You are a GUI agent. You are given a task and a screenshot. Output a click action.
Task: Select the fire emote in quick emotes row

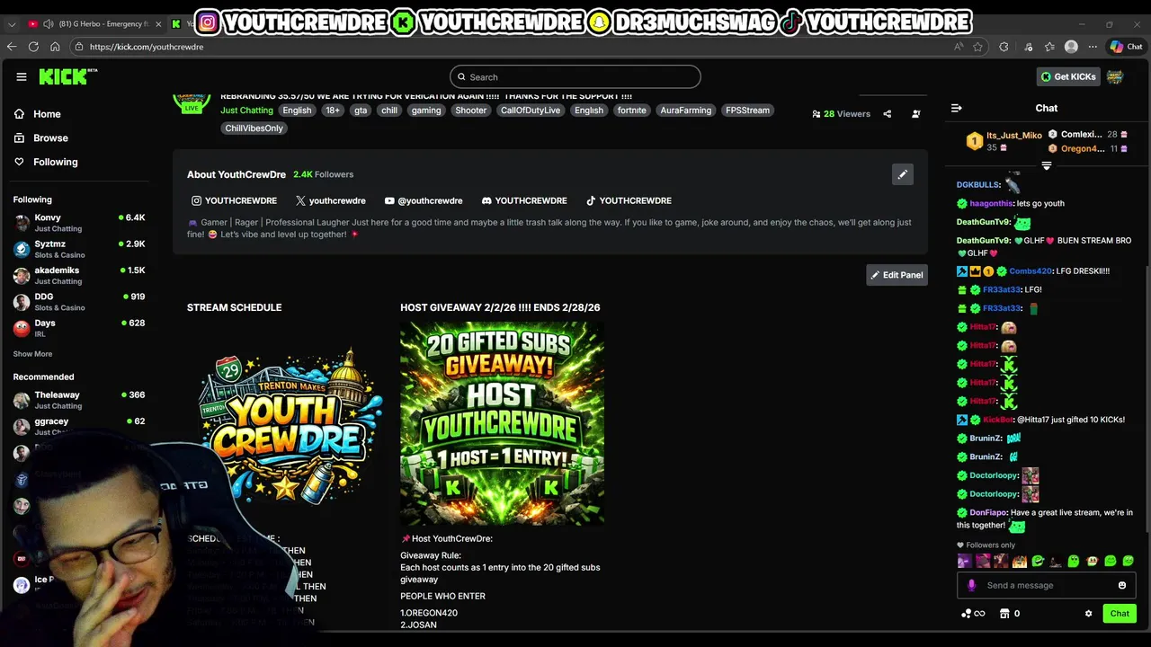[x=1020, y=562]
